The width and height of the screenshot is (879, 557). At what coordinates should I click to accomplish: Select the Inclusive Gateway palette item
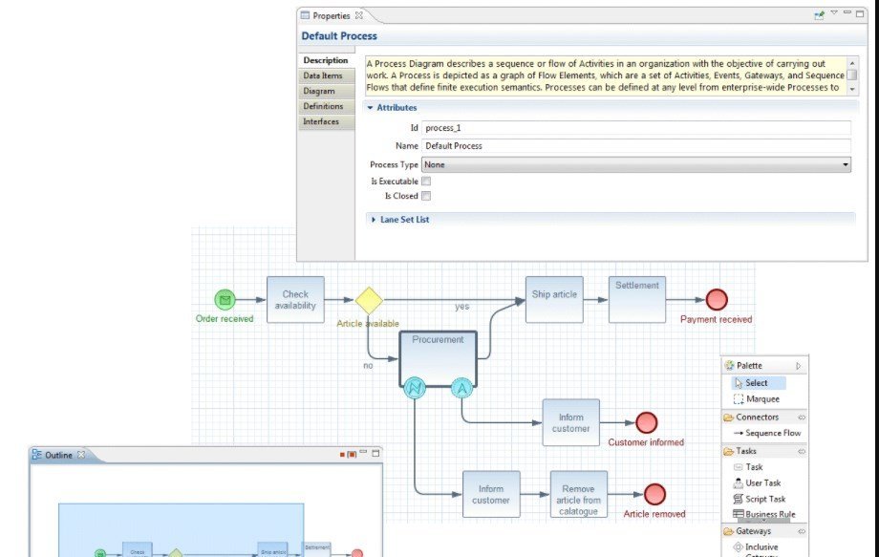pyautogui.click(x=761, y=546)
